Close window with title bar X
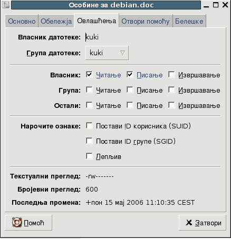This screenshot has width=231, height=239. click(225, 5)
